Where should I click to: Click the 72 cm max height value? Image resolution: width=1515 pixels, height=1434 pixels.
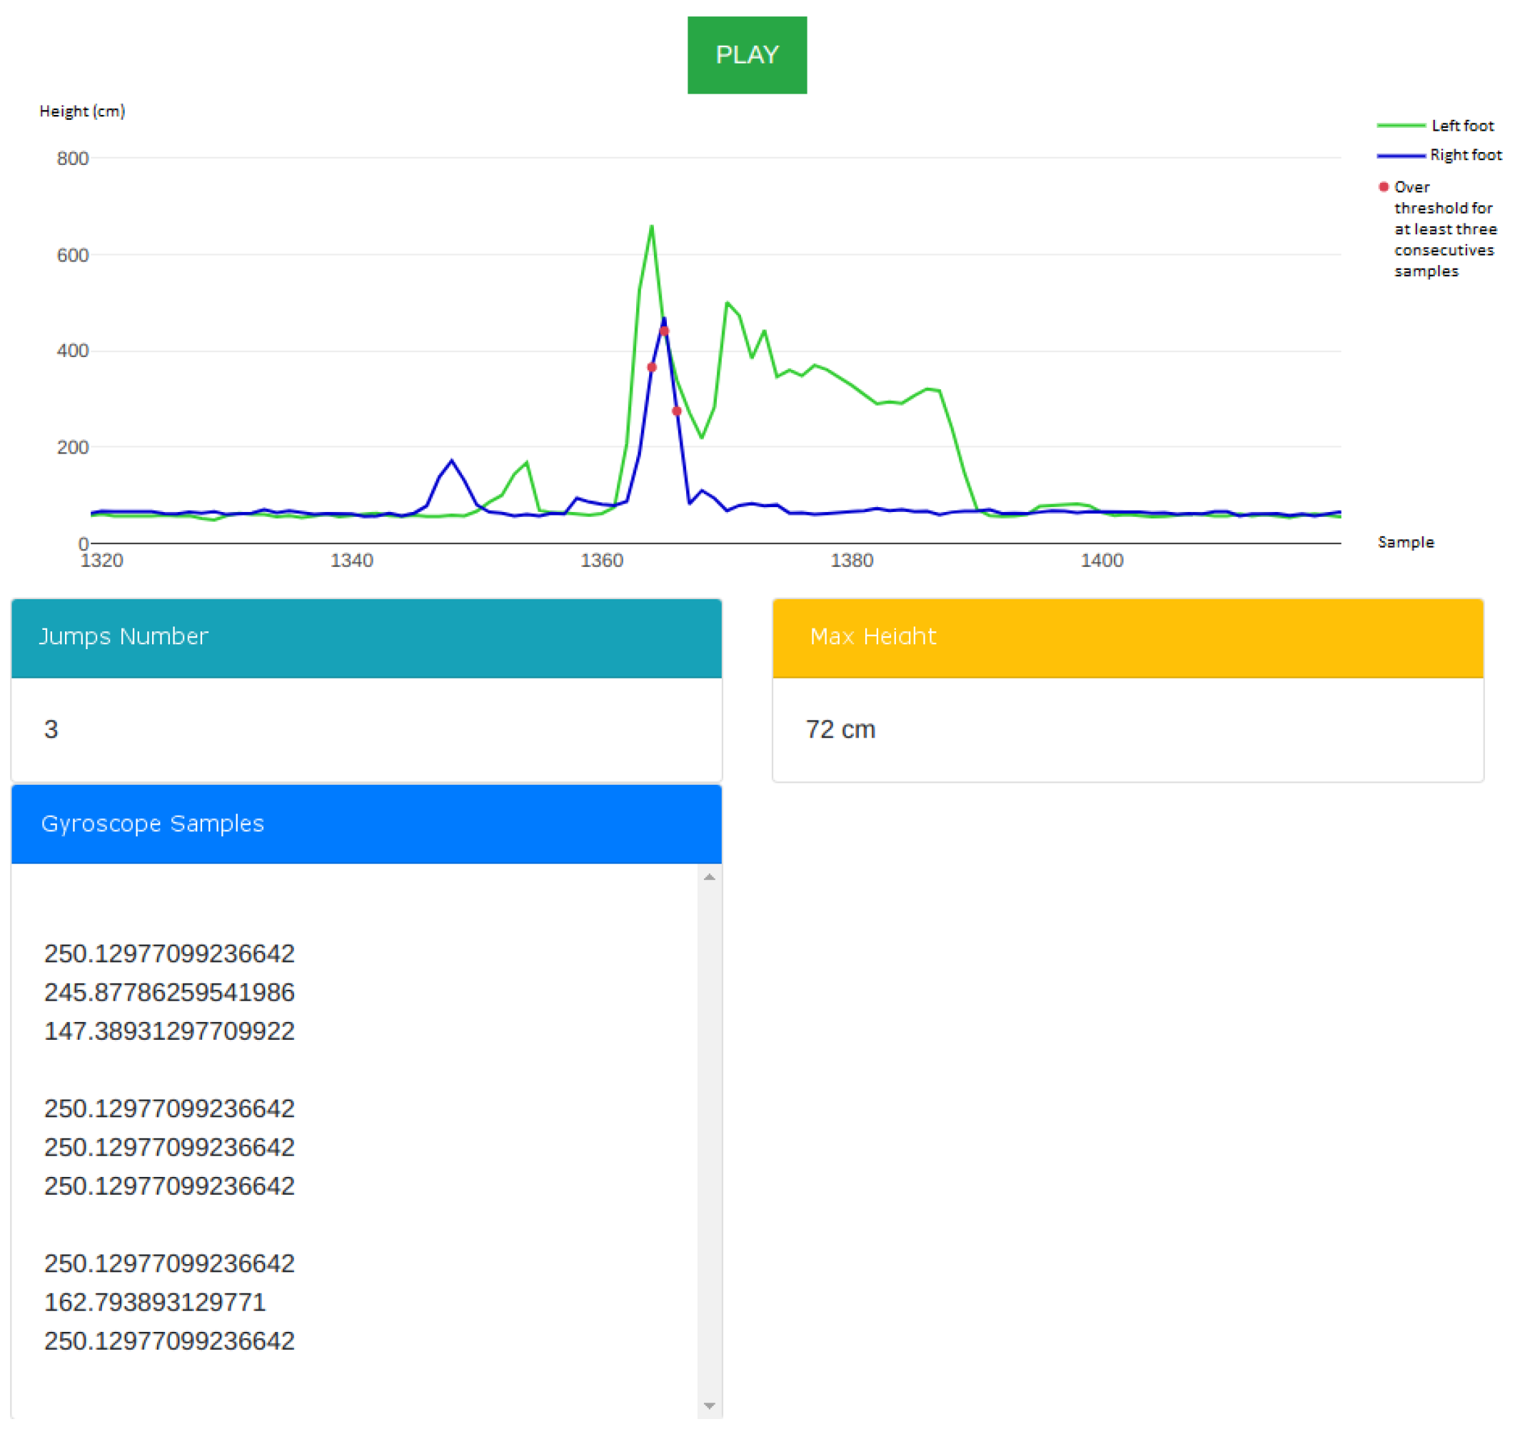coord(840,729)
